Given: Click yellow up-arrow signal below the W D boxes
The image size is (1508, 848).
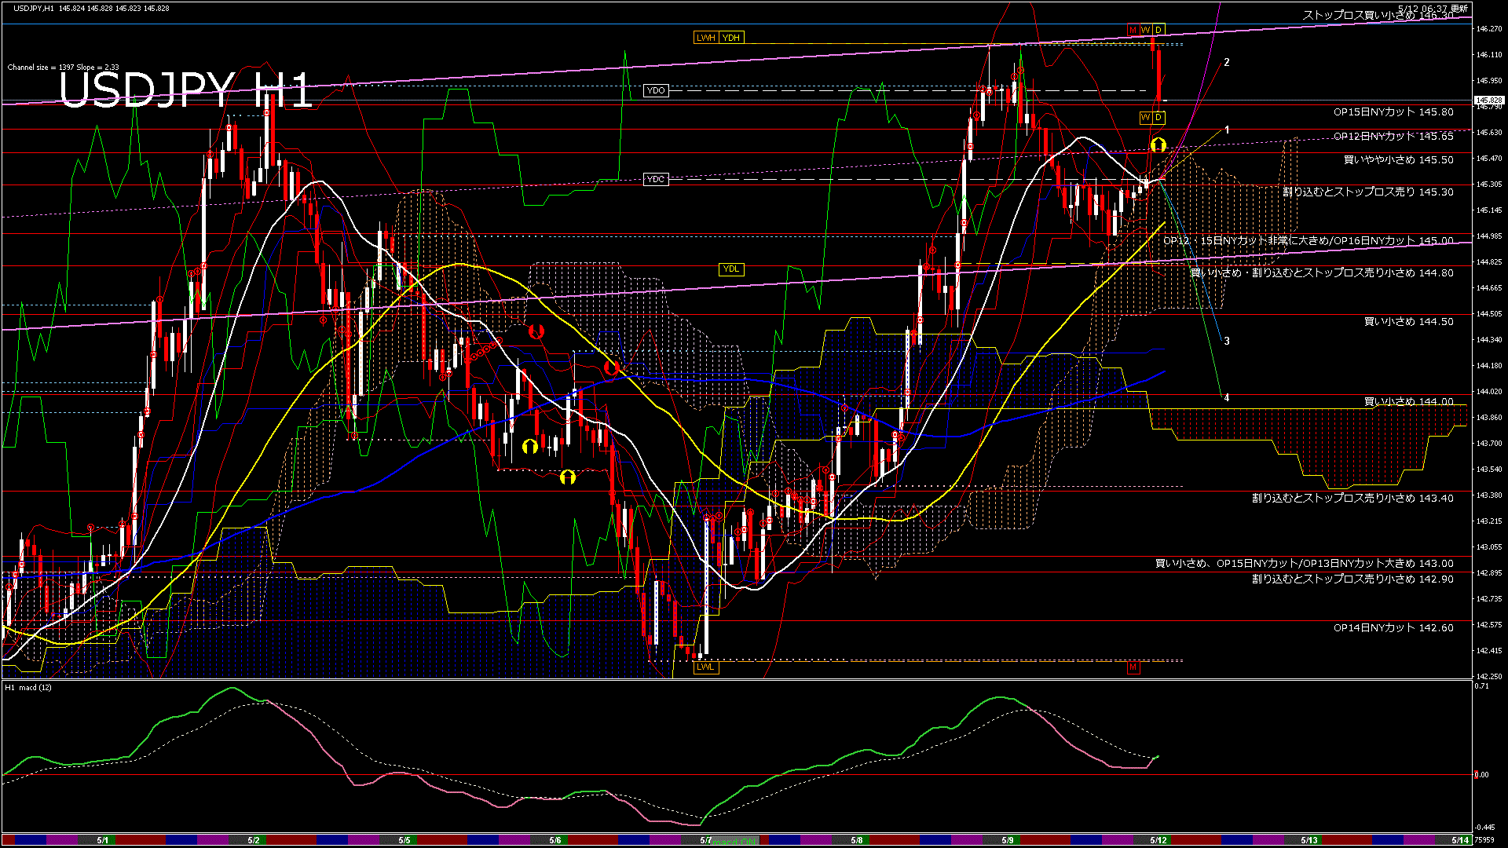Looking at the screenshot, I should point(1158,145).
